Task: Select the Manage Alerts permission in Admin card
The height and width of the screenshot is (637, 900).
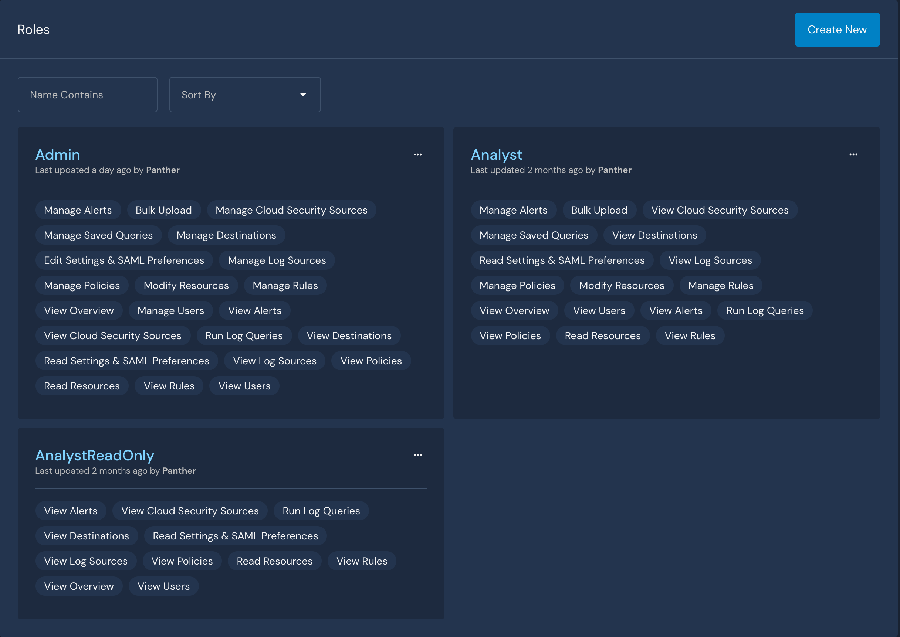Action: 78,210
